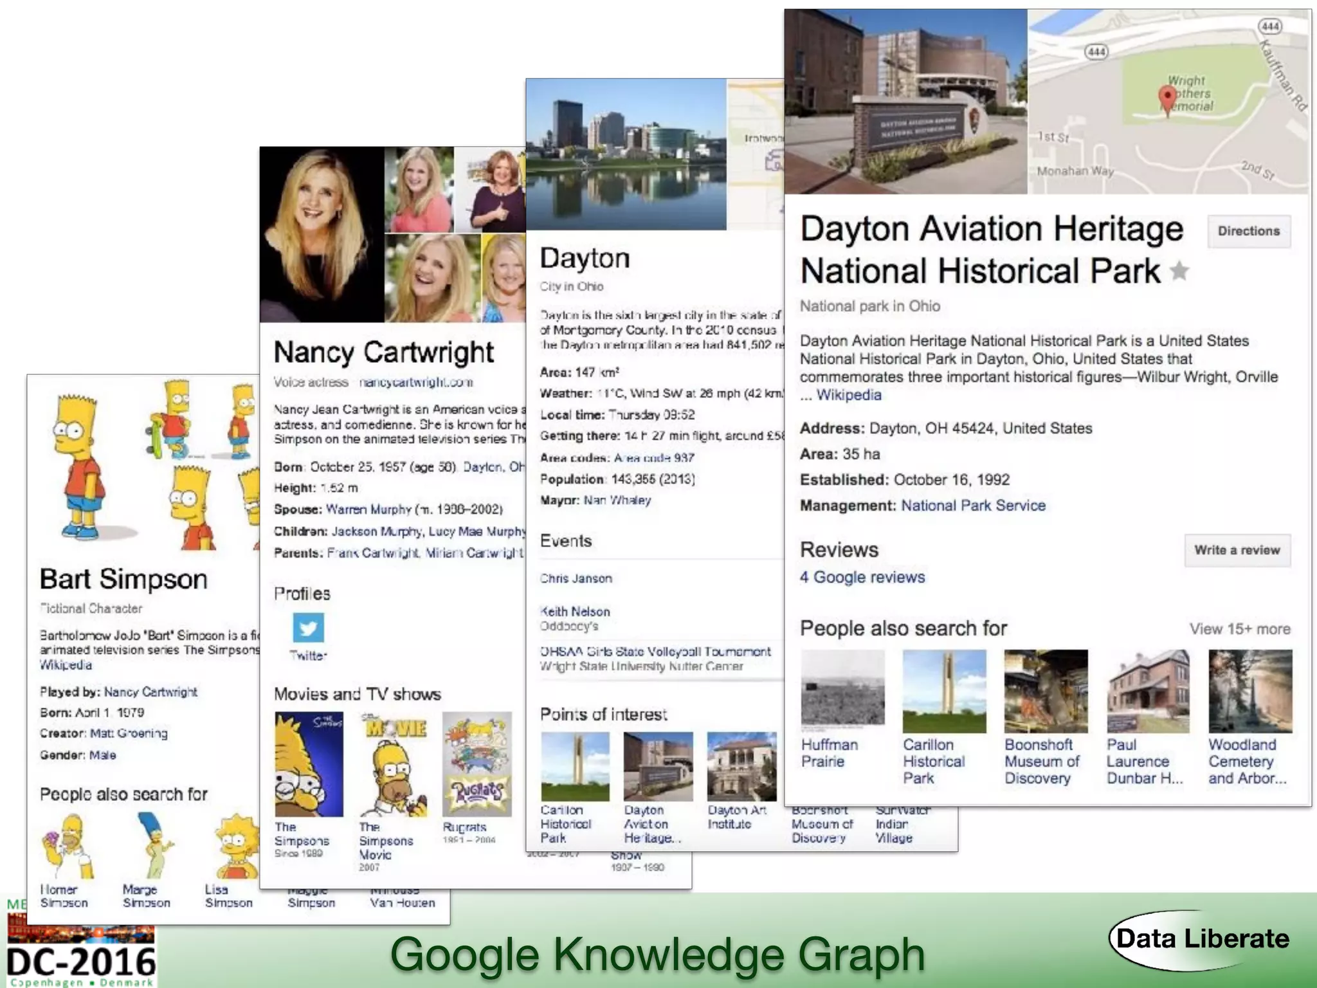Click the Directions button
This screenshot has height=988, width=1317.
click(1249, 231)
